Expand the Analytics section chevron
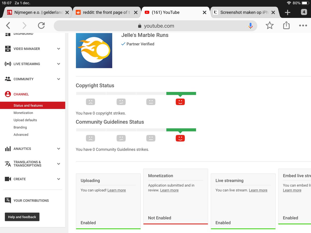311x233 pixels. click(x=59, y=149)
